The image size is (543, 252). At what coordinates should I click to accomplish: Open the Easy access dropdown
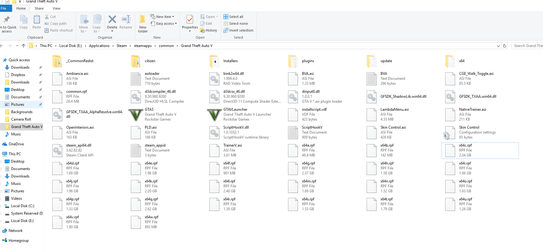164,23
